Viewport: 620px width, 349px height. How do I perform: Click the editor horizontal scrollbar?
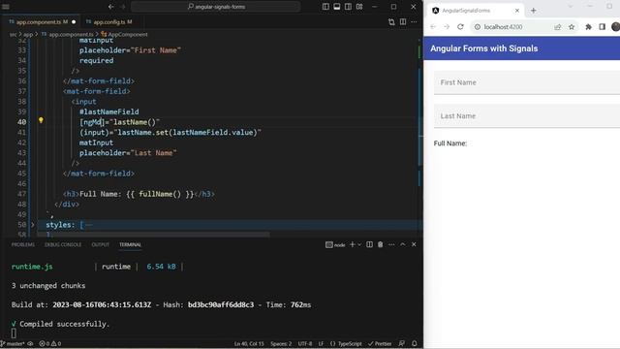click(x=153, y=235)
